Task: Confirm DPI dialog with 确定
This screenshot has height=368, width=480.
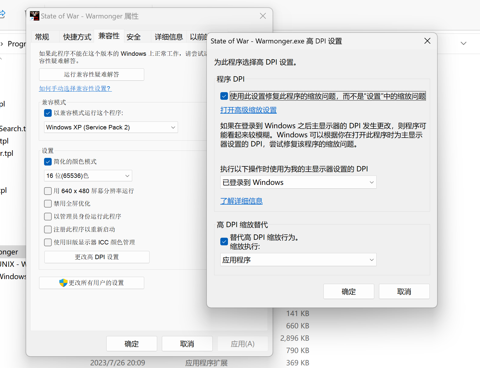Action: click(x=349, y=291)
